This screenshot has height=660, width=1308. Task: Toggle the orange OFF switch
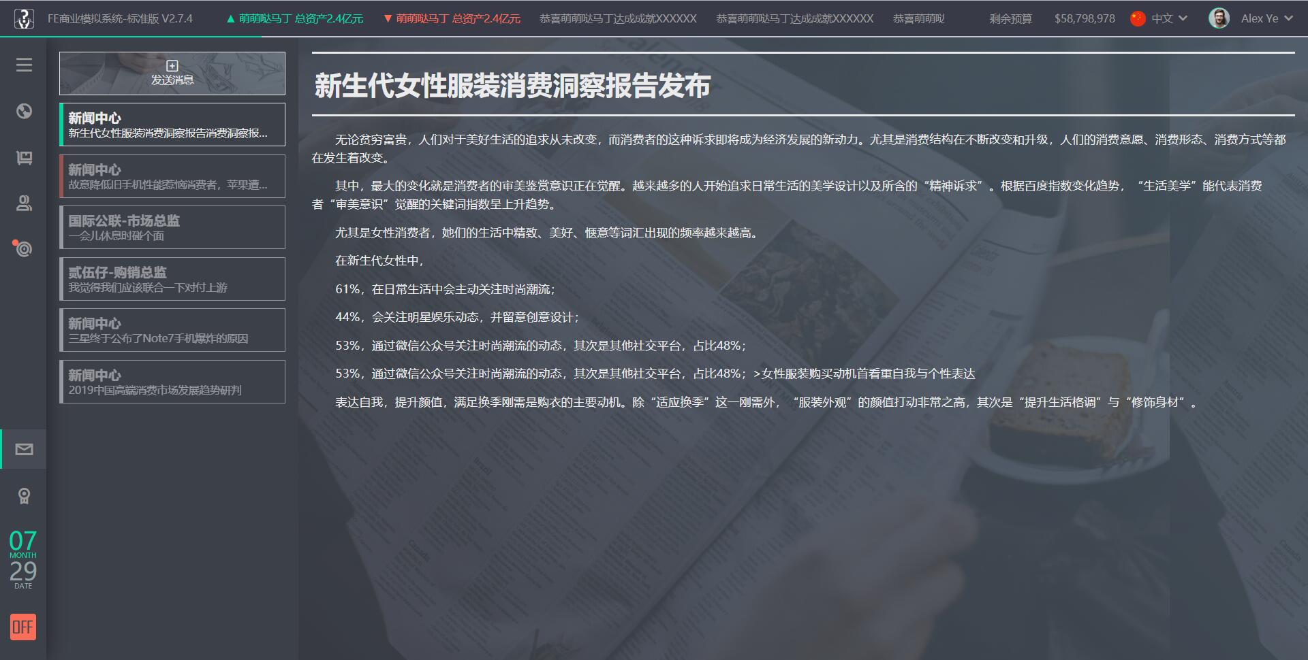pos(22,627)
